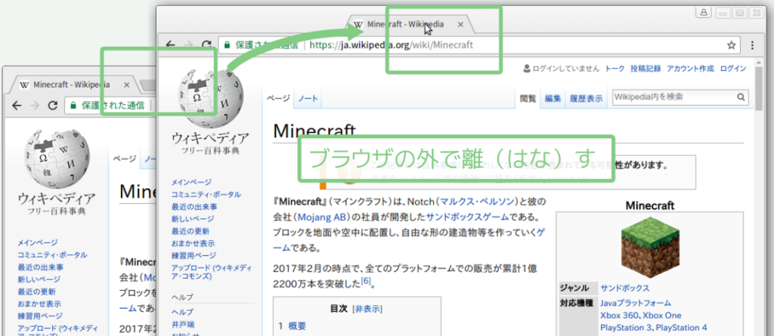Click the address bar URL in front window
This screenshot has height=336, width=774.
[391, 45]
